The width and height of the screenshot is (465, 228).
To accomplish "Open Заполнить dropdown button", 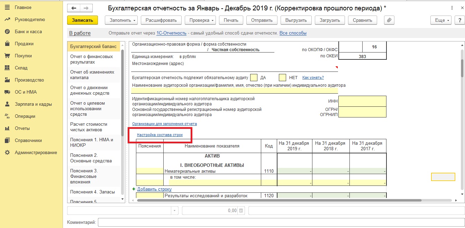I will pyautogui.click(x=121, y=20).
